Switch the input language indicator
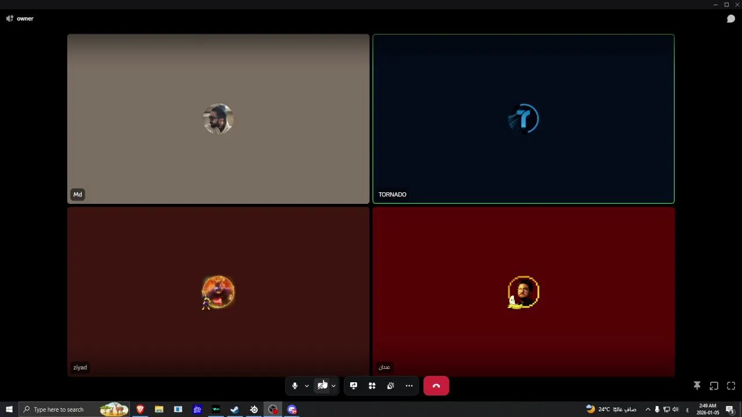 click(688, 409)
